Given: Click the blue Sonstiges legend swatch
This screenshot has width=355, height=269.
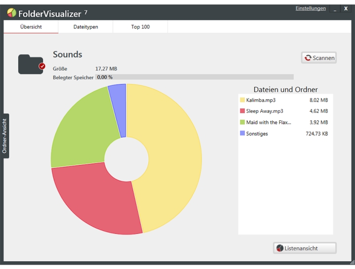Looking at the screenshot, I should tap(242, 134).
